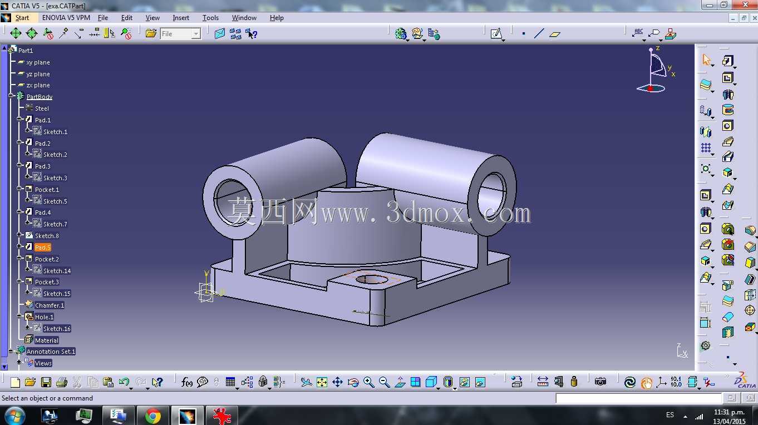Click the New document icon
Image resolution: width=758 pixels, height=425 pixels.
[15, 382]
